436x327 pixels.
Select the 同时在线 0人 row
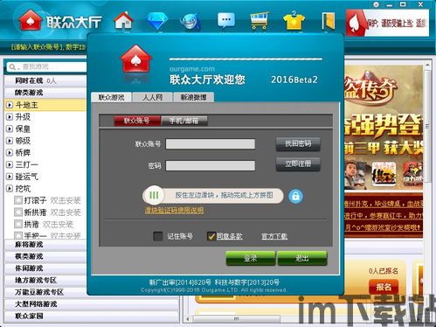45,80
